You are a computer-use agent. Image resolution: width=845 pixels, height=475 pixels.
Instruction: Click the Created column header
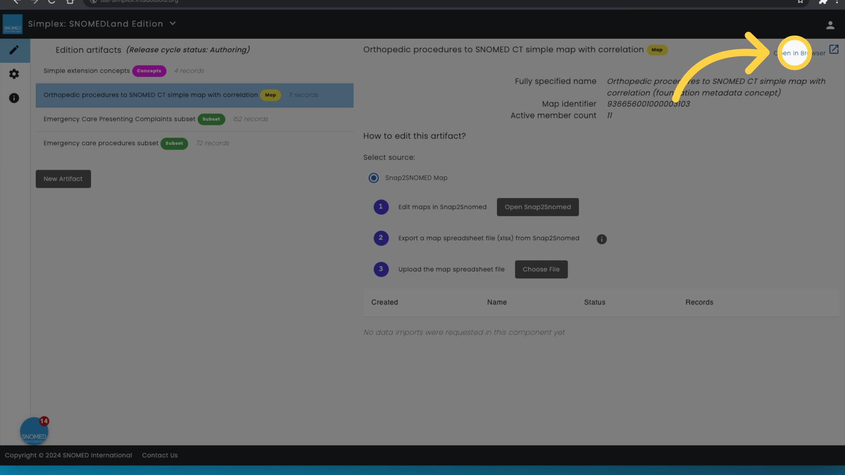pos(385,303)
